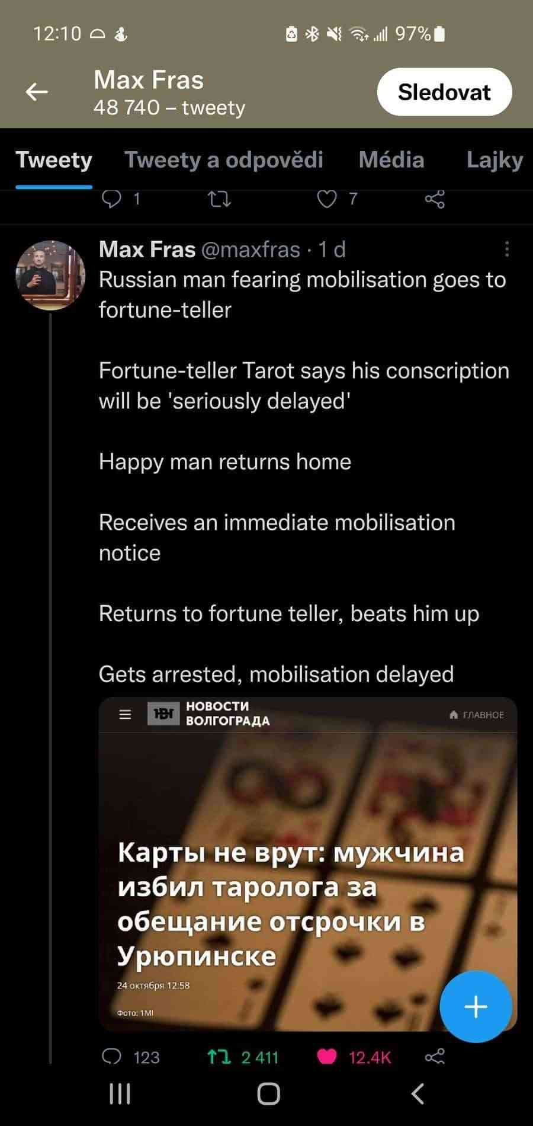The height and width of the screenshot is (1126, 533).
Task: Open Android recent apps button
Action: [x=120, y=1094]
